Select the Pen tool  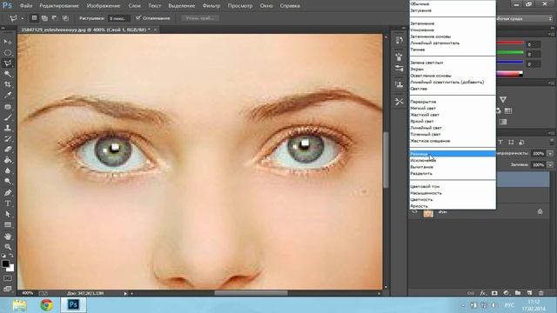8,193
